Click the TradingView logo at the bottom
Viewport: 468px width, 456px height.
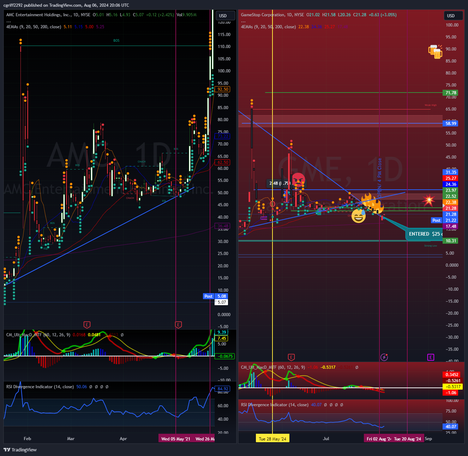pyautogui.click(x=20, y=450)
